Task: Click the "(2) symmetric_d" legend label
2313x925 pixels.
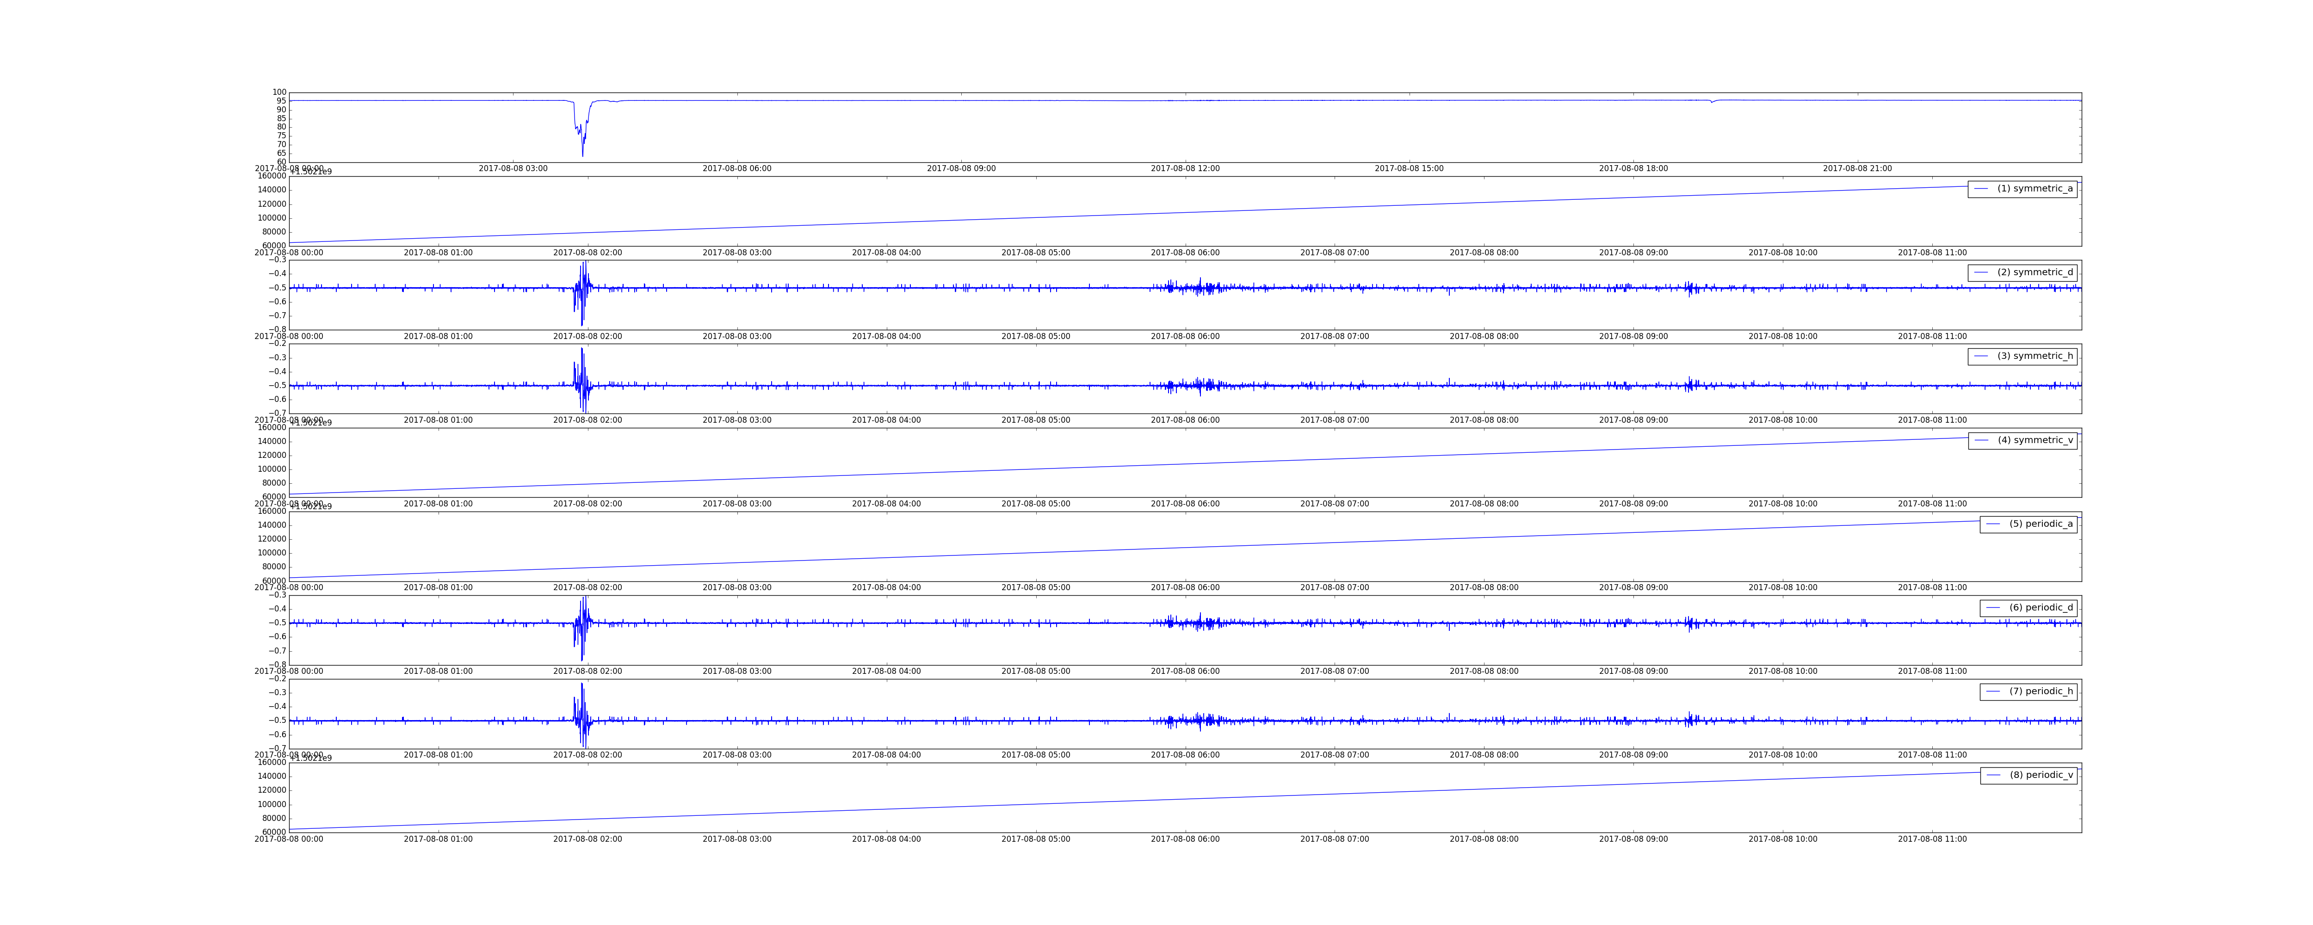Action: [2035, 272]
